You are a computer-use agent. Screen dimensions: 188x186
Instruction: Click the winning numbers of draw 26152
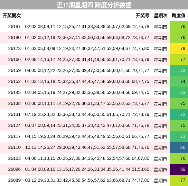tap(87, 81)
